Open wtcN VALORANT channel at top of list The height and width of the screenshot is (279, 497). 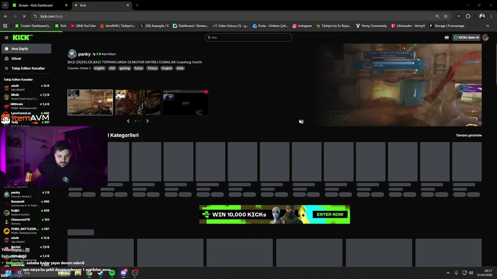(x=26, y=88)
